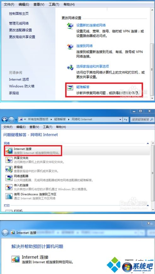
Task: Click the 设置新的连接或网络 icon
Action: 71,25
